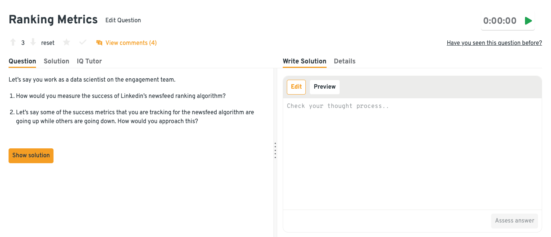Open the Details tab
This screenshot has width=551, height=237.
coord(344,61)
